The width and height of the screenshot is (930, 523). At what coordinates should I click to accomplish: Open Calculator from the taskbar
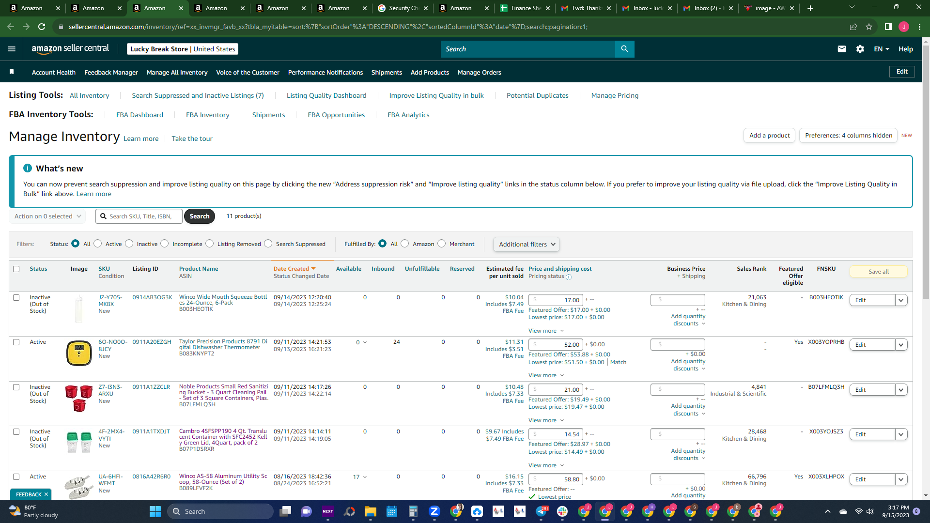pos(413,511)
